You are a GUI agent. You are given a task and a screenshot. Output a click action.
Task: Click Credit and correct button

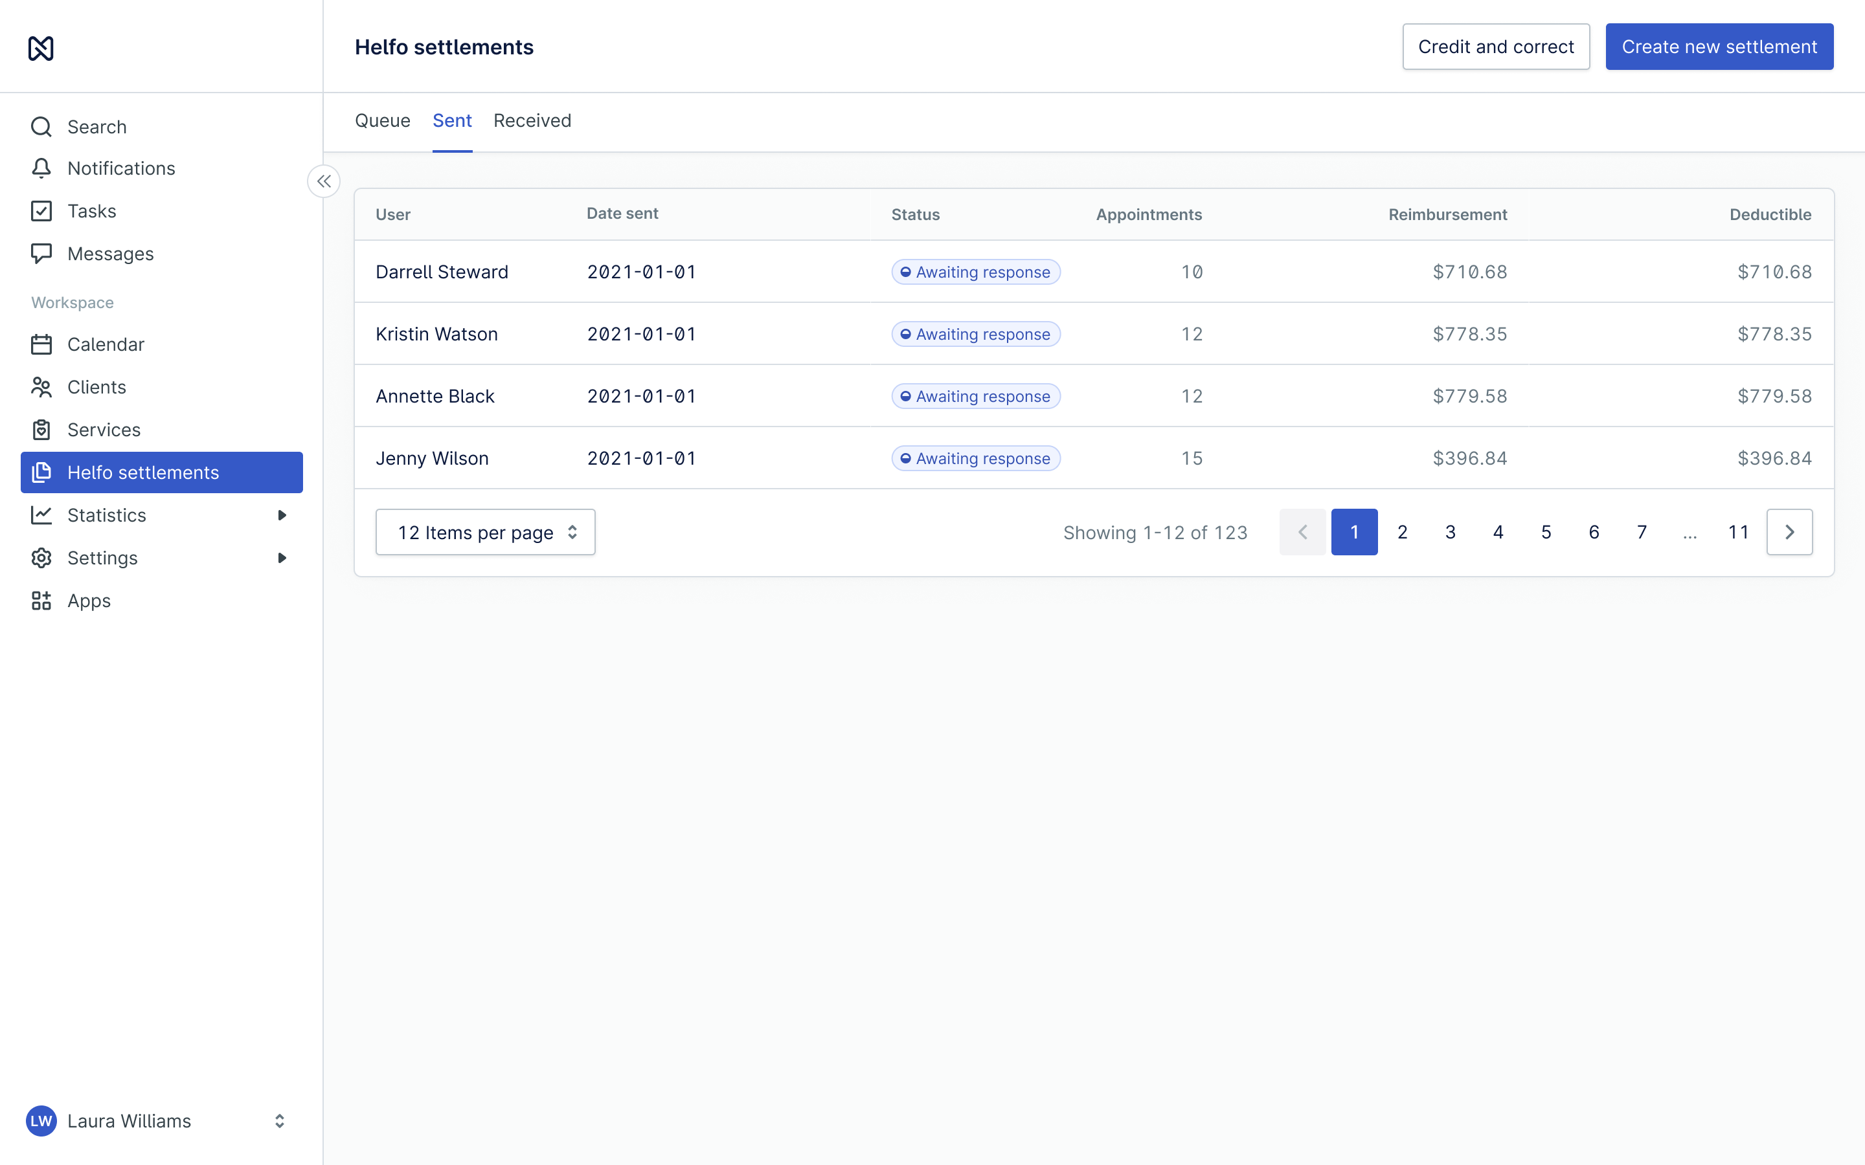pyautogui.click(x=1496, y=46)
